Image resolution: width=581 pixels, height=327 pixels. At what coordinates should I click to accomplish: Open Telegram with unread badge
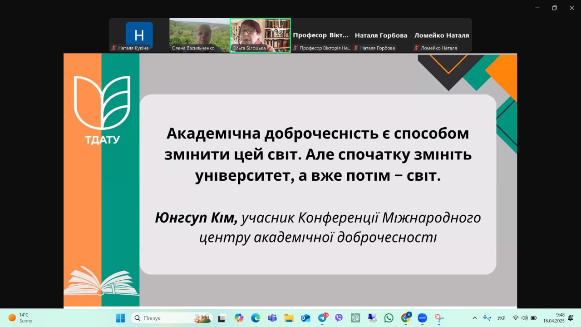[x=323, y=318]
